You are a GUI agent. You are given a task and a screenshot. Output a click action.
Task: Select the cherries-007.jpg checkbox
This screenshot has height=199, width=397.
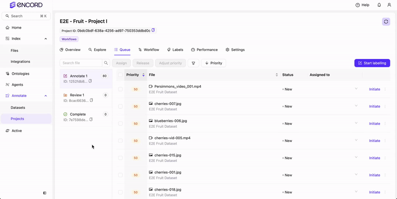tap(120, 106)
